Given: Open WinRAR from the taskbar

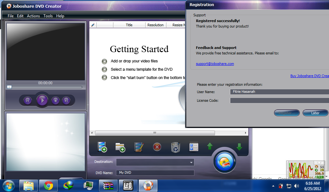Looking at the screenshot, I should [x=108, y=186].
